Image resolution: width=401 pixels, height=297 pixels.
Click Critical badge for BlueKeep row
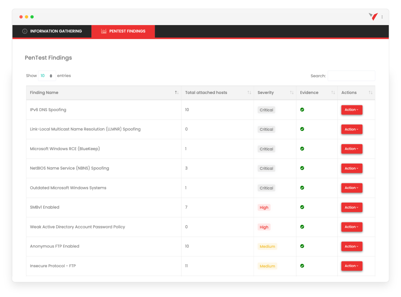266,149
